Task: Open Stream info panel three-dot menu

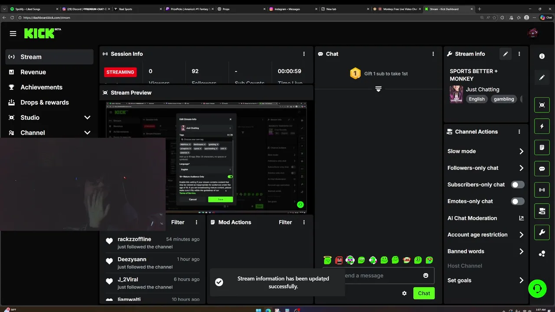Action: 519,54
